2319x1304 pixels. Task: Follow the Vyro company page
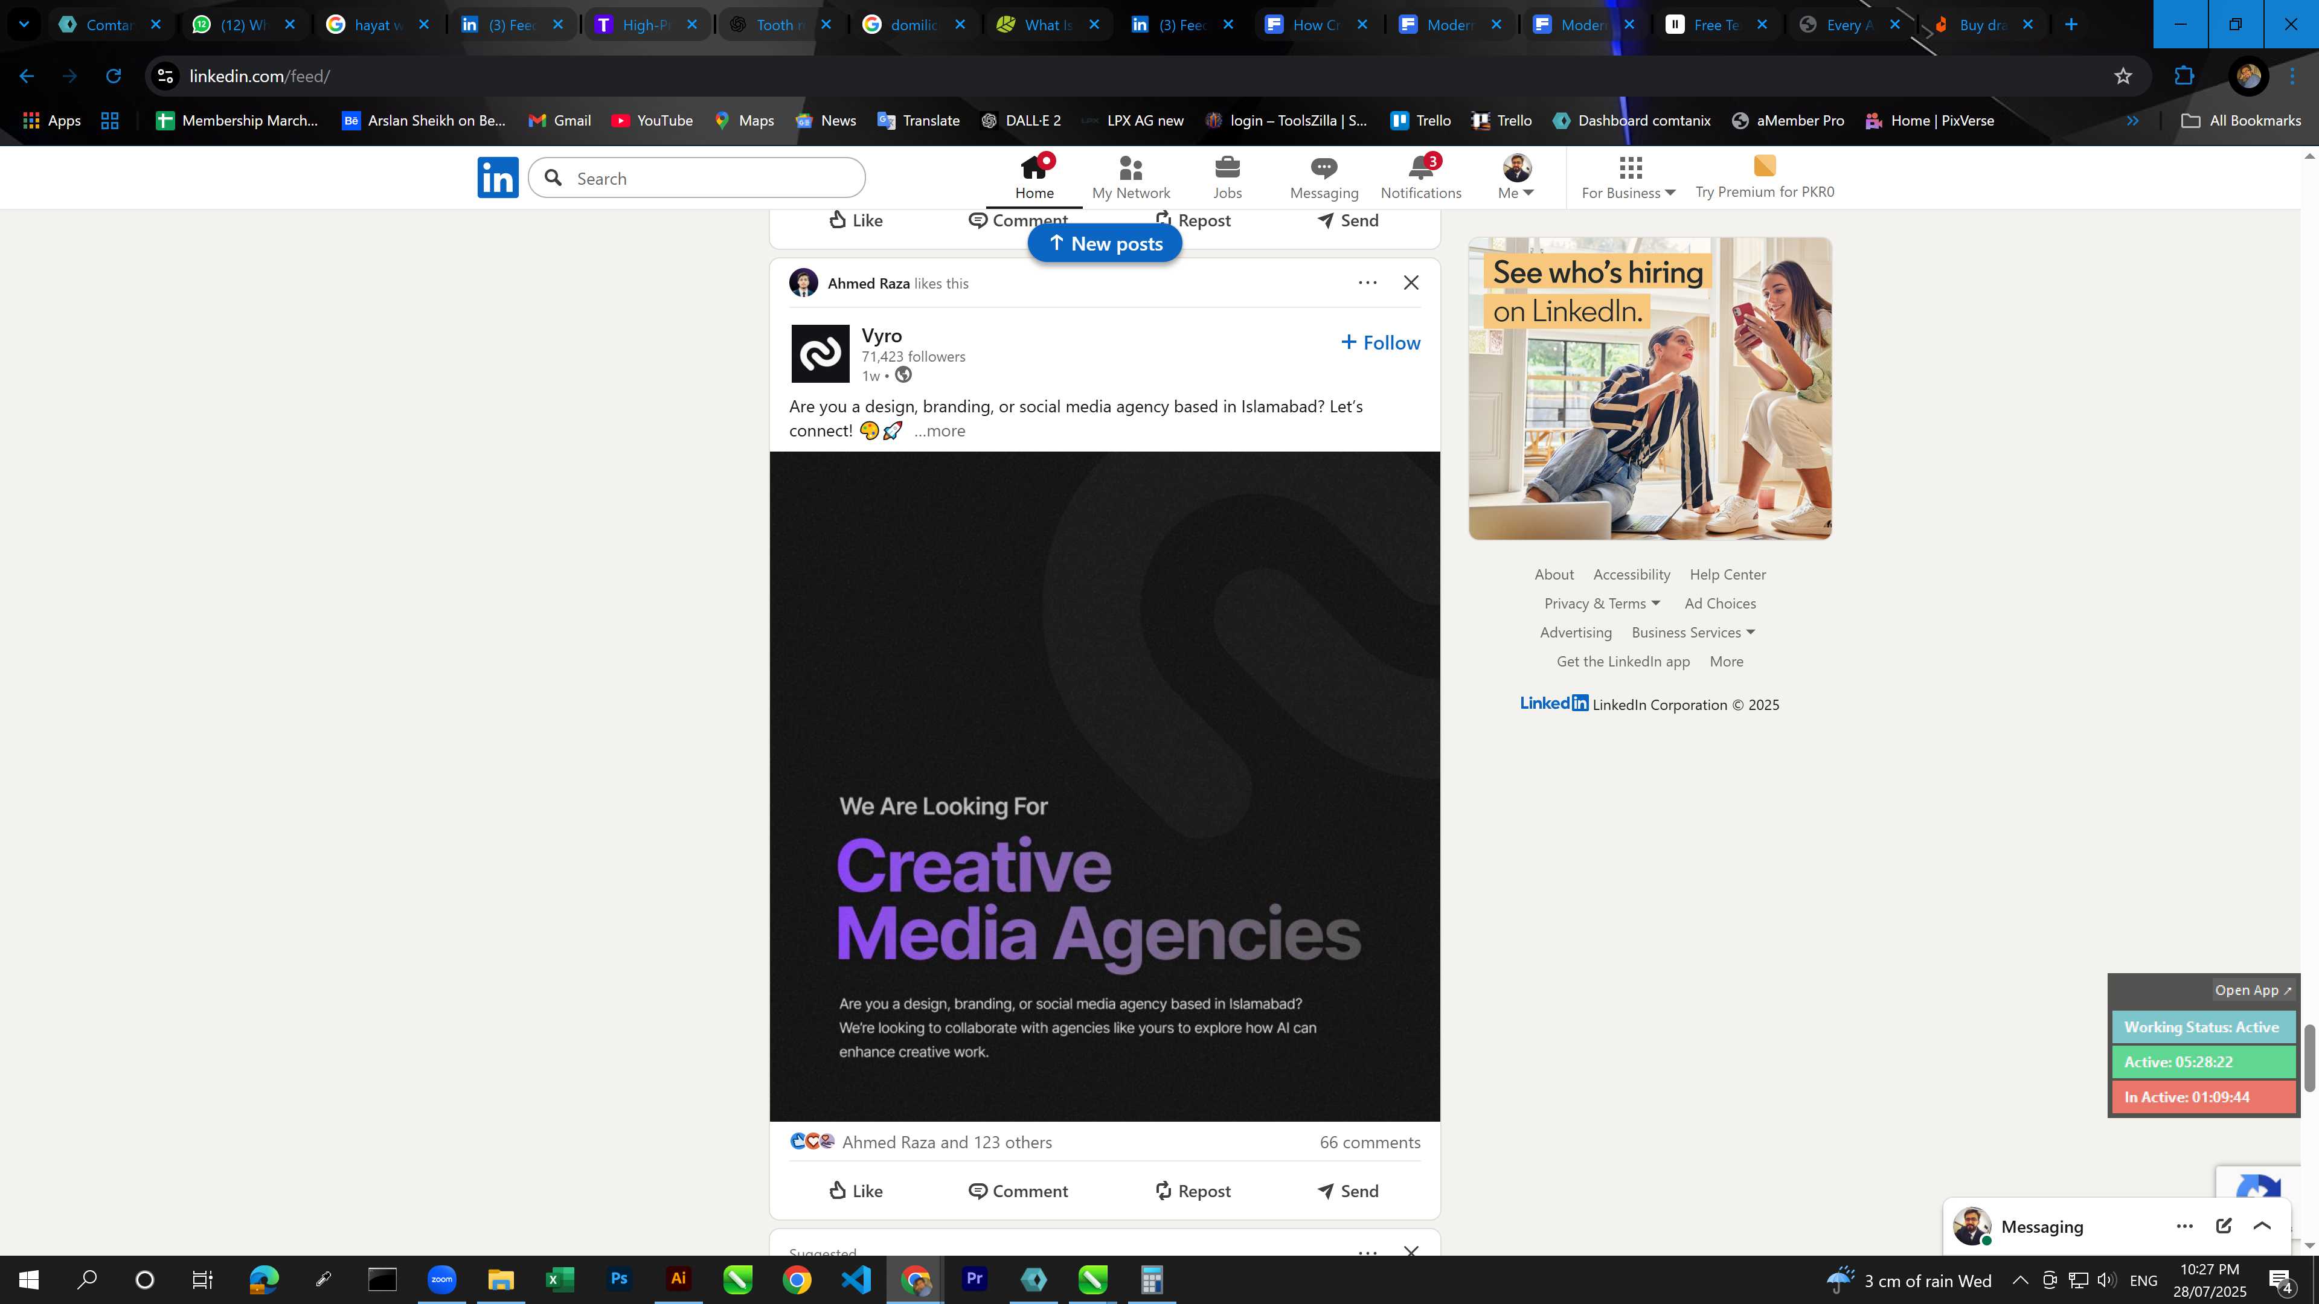(1380, 342)
